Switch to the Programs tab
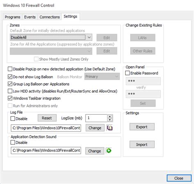The width and height of the screenshot is (194, 184). [x=12, y=17]
